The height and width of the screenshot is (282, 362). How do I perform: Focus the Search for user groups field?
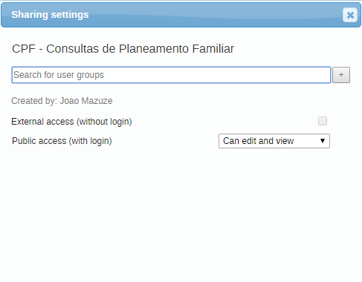pyautogui.click(x=171, y=75)
